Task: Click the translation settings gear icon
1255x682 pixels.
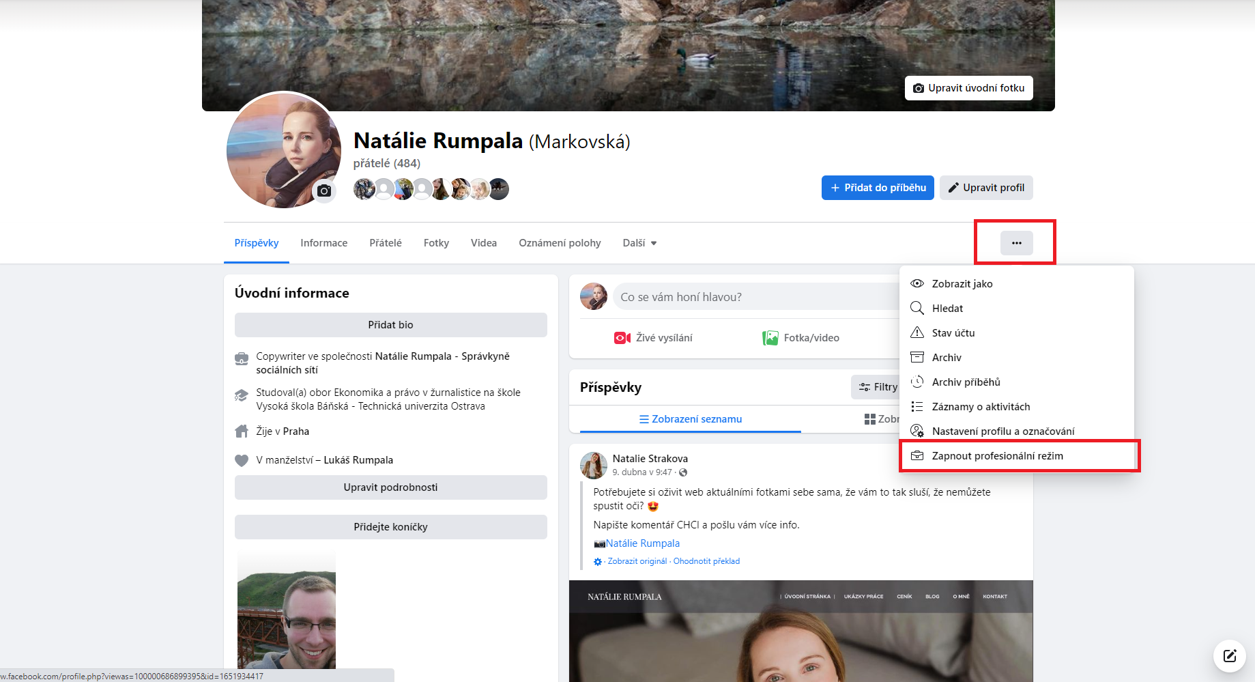Action: [x=598, y=562]
